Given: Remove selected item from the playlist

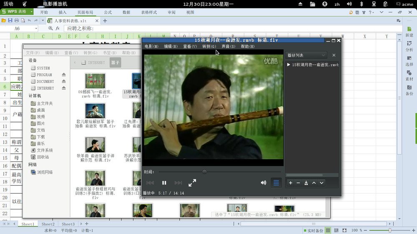Looking at the screenshot, I should pos(298,183).
